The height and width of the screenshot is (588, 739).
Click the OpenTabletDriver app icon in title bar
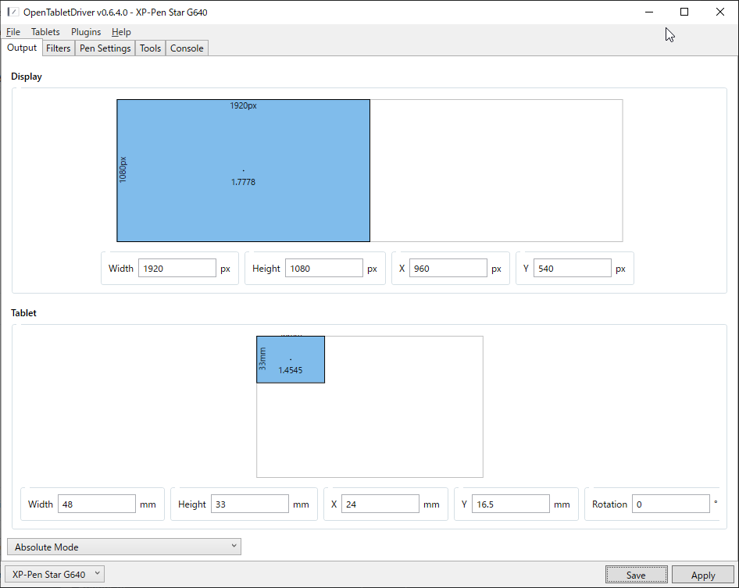point(12,12)
